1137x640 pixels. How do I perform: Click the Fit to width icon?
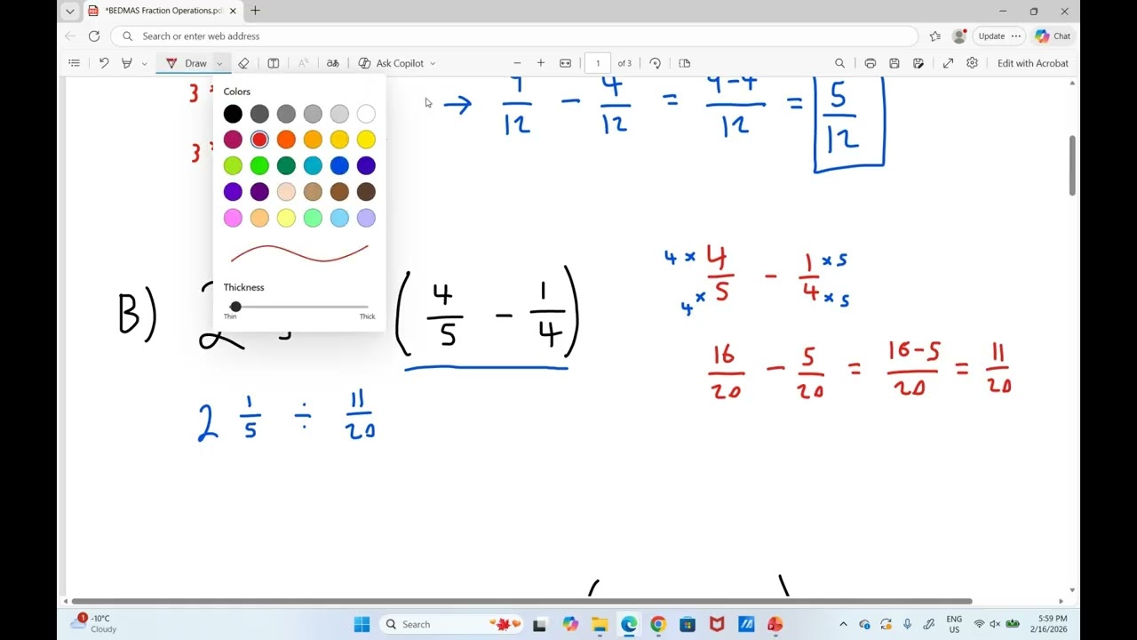coord(565,63)
